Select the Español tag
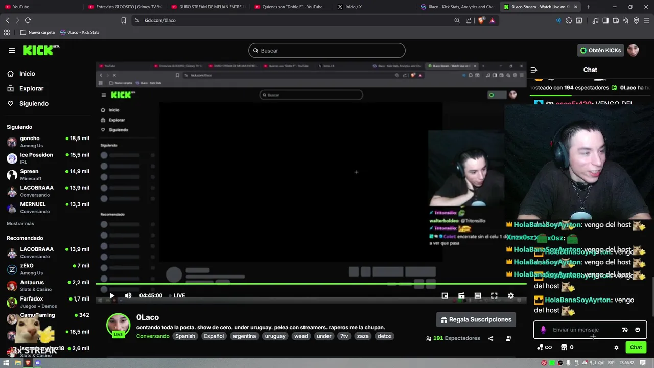The width and height of the screenshot is (654, 368). click(x=214, y=336)
